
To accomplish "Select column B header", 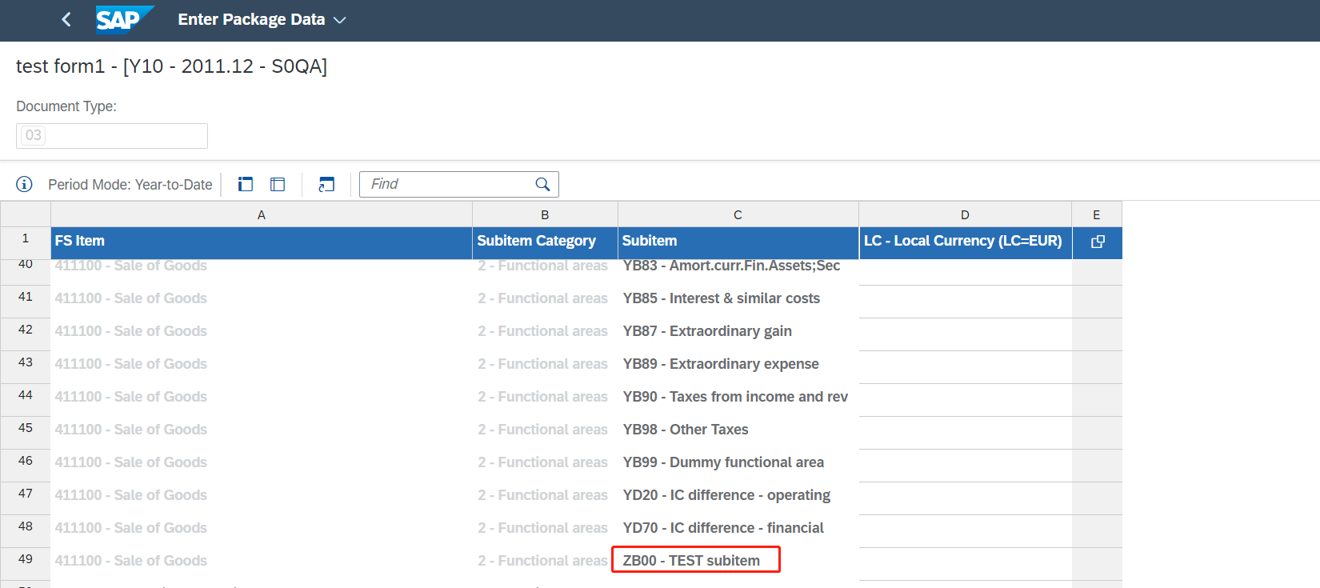I will tap(545, 214).
